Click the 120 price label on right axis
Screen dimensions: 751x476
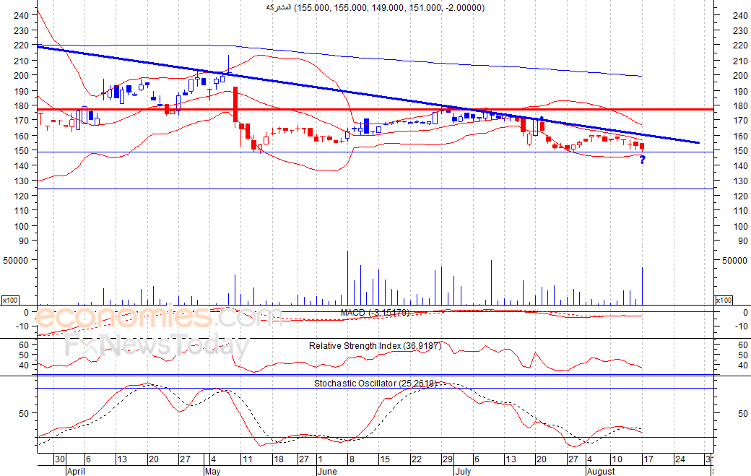click(x=740, y=196)
